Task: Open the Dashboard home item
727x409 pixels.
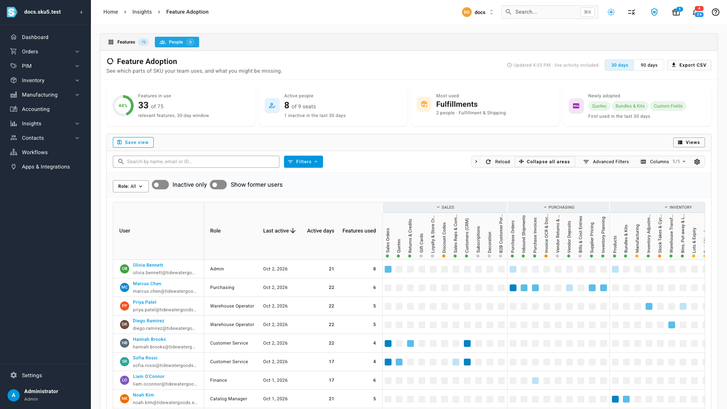Action: click(x=45, y=37)
